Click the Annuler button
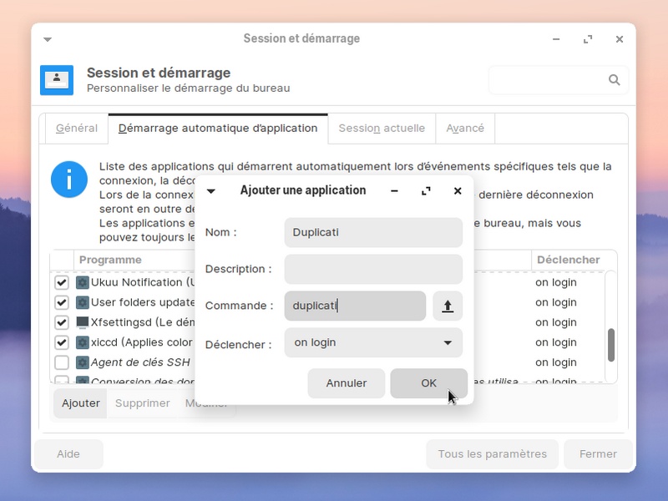 tap(346, 383)
